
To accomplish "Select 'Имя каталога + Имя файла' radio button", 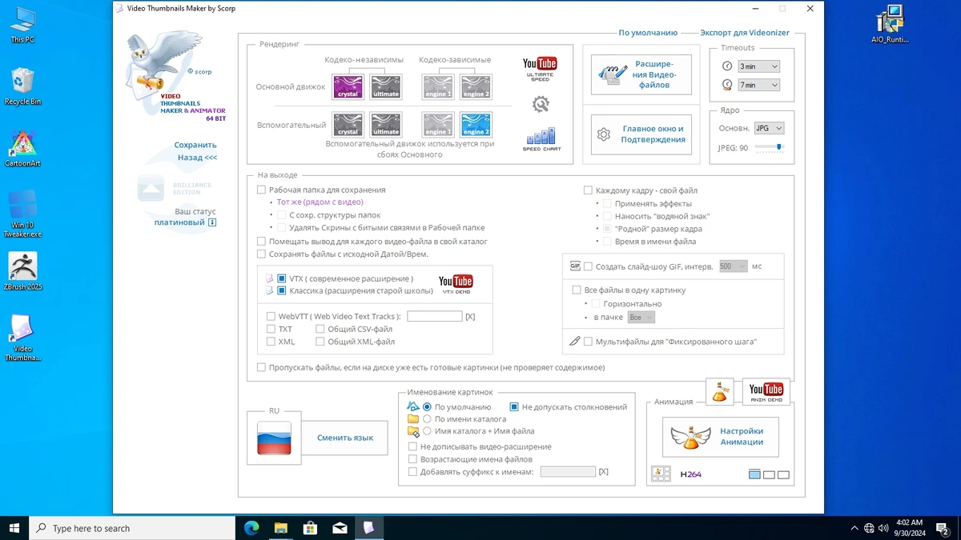I will [x=427, y=431].
